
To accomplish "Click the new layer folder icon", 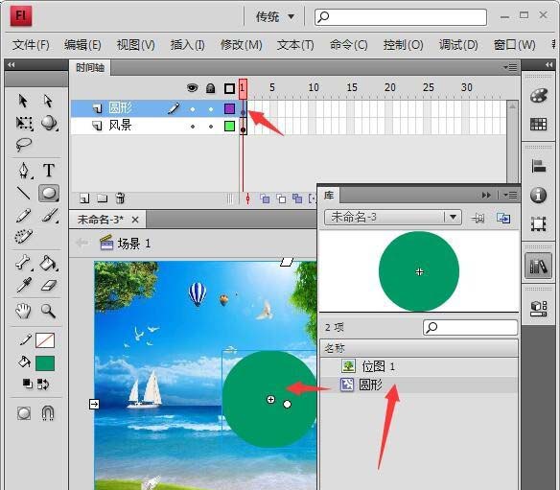I will [103, 198].
